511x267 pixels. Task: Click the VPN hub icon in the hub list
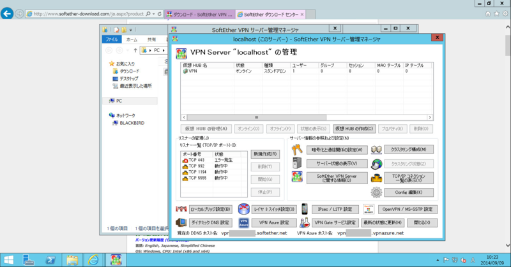[185, 71]
